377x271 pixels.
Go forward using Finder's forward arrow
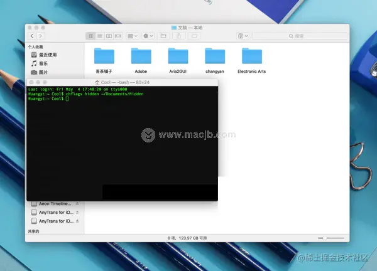[40, 36]
